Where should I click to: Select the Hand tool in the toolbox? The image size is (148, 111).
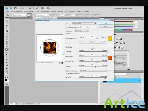point(7,73)
